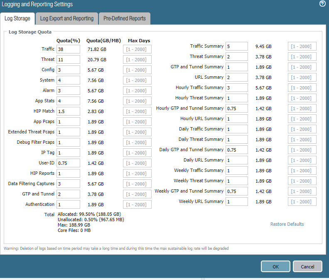329x280 pixels.
Task: Click the help question mark icon
Action: (322, 4)
